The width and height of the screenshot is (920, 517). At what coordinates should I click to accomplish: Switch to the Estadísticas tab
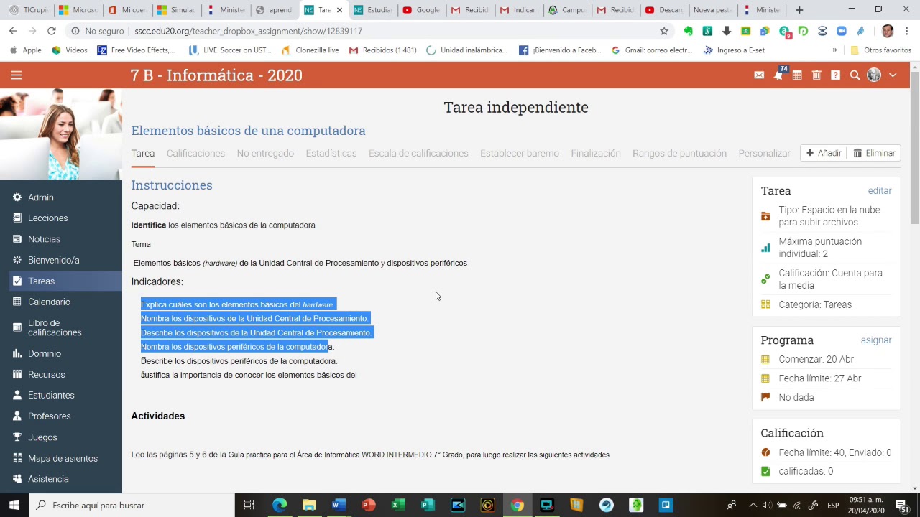(x=331, y=153)
